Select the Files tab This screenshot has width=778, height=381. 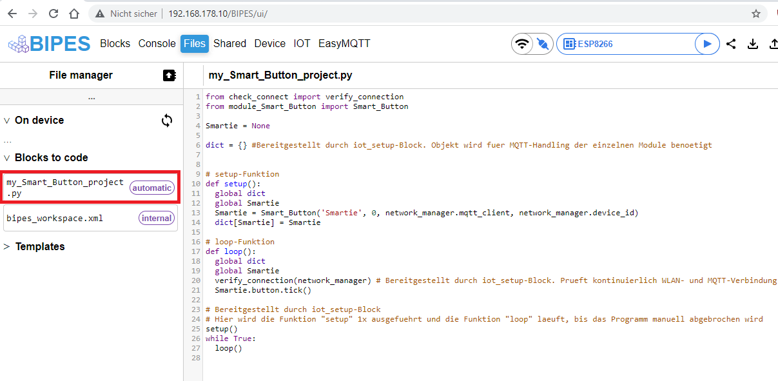point(195,44)
